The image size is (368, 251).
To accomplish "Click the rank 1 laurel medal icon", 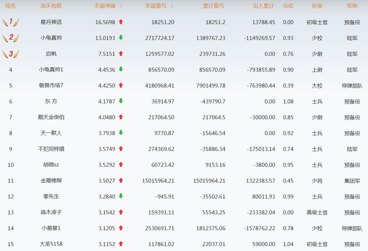I will (x=11, y=22).
